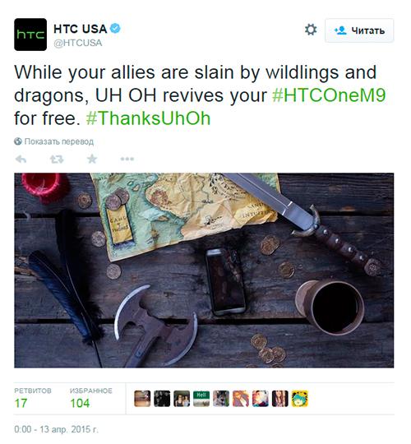Click the reply arrow icon
The width and height of the screenshot is (411, 444).
point(21,160)
